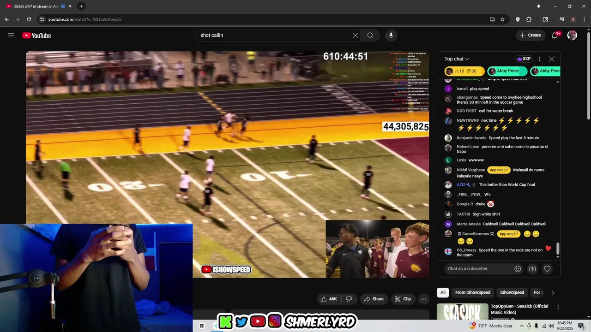Select the All filter chip

click(x=443, y=292)
